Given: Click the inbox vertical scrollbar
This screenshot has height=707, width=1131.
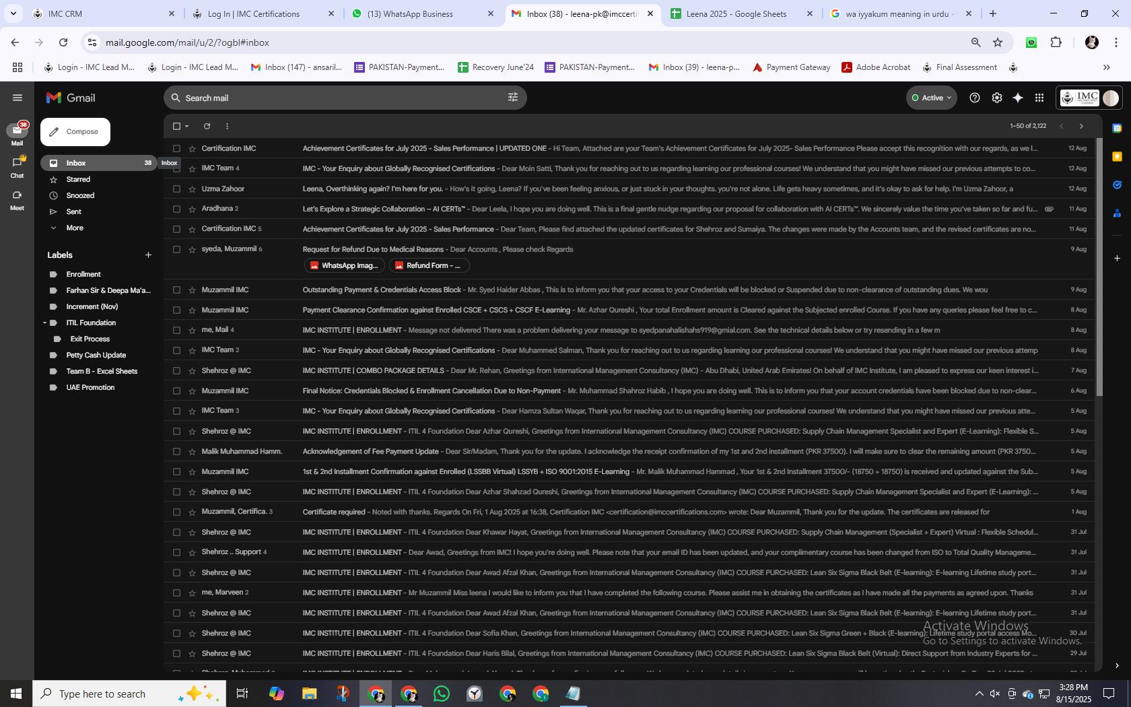Looking at the screenshot, I should coord(1099,267).
